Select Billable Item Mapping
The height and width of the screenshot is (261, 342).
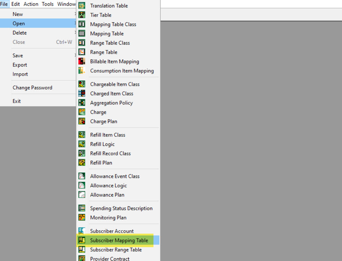pos(114,61)
